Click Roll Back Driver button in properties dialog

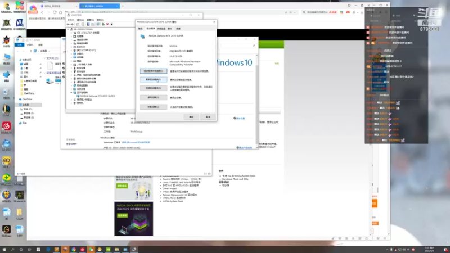coord(153,88)
